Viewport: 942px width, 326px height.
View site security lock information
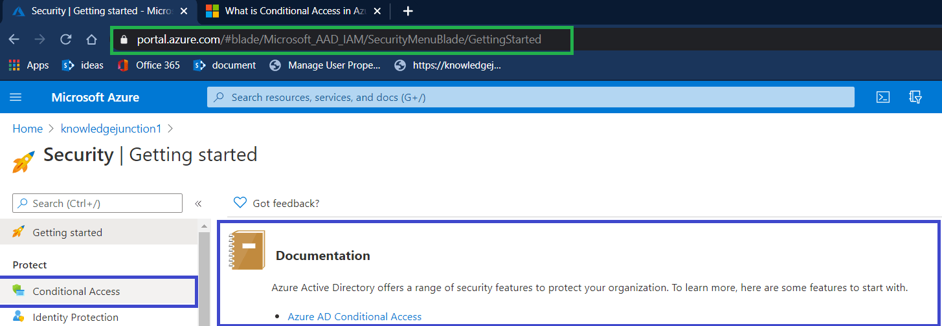click(x=124, y=39)
